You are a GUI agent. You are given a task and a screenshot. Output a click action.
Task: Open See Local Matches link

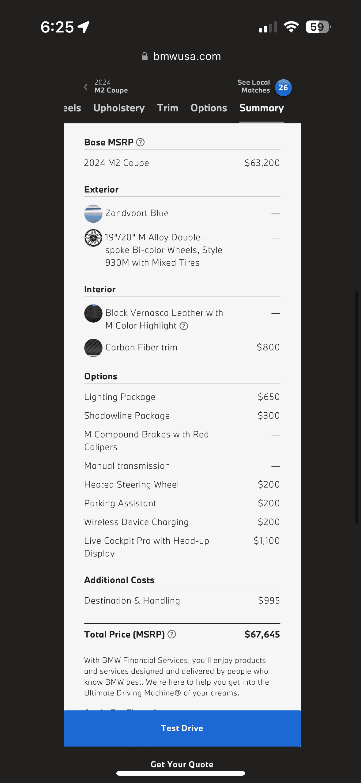[x=254, y=86]
